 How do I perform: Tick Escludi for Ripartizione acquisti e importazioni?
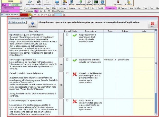coord(67,35)
